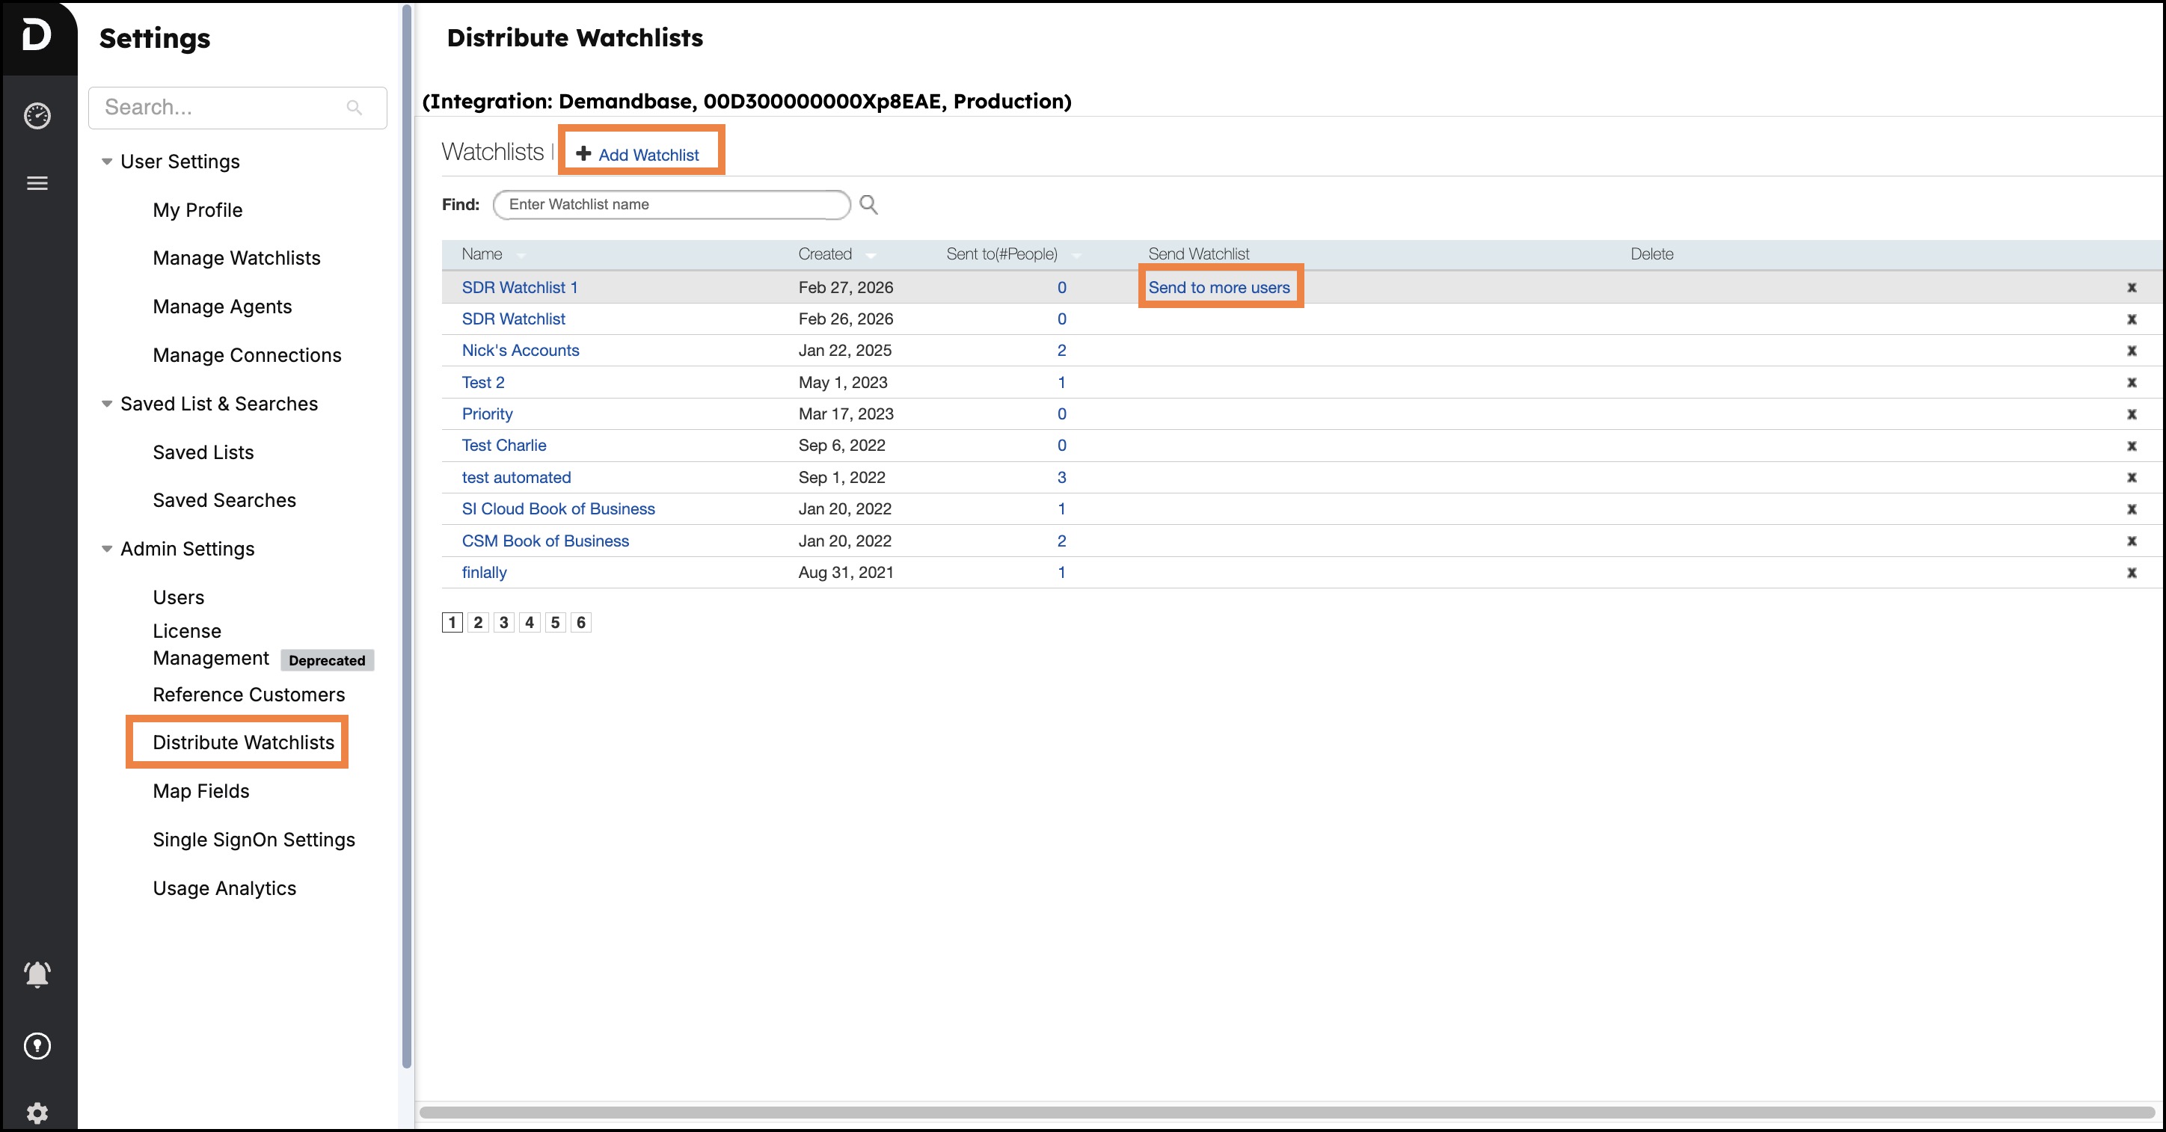This screenshot has width=2166, height=1132.
Task: Sort by Created column arrow
Action: (x=871, y=256)
